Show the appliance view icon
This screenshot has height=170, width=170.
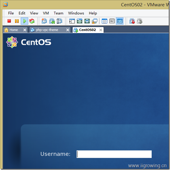coord(112,21)
